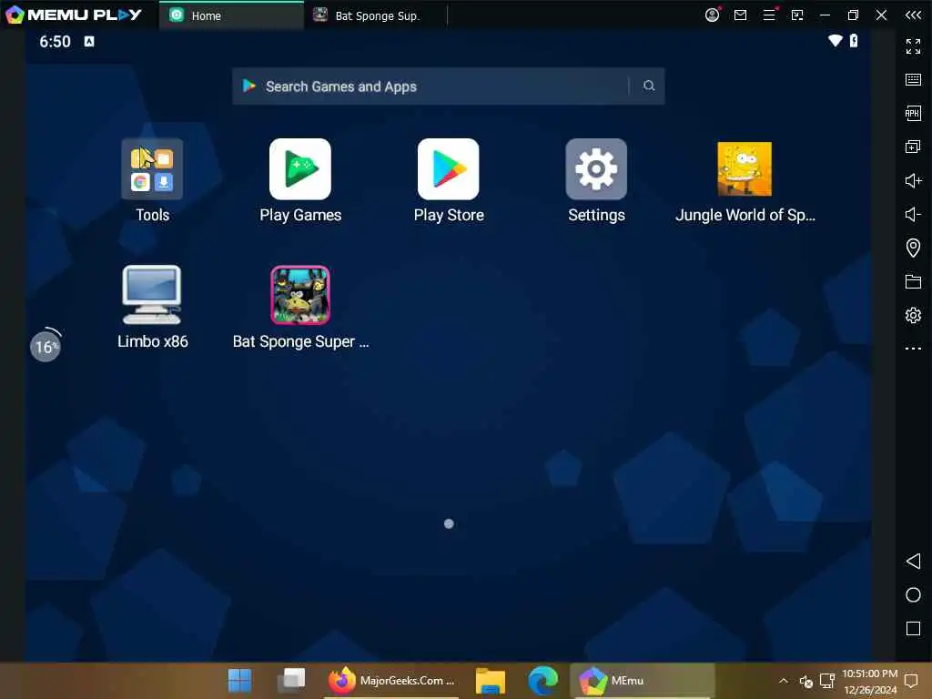Collapse the sidebar with triple chevron
This screenshot has height=699, width=932.
pos(914,15)
